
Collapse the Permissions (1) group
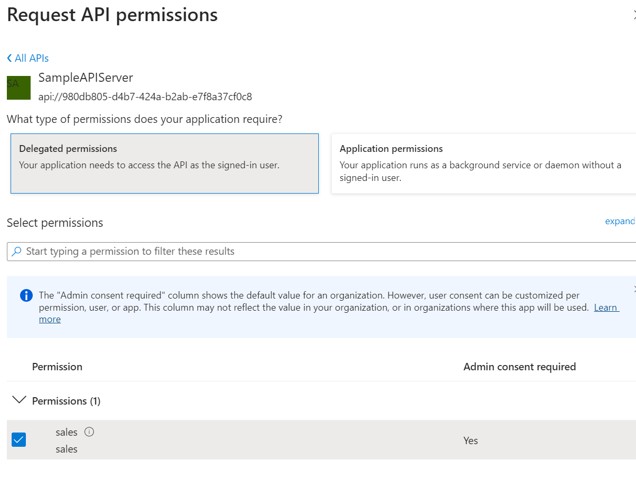click(x=19, y=400)
